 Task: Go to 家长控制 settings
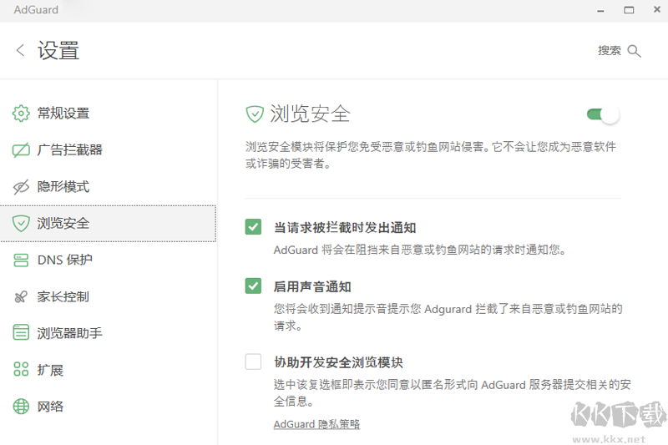pyautogui.click(x=109, y=296)
